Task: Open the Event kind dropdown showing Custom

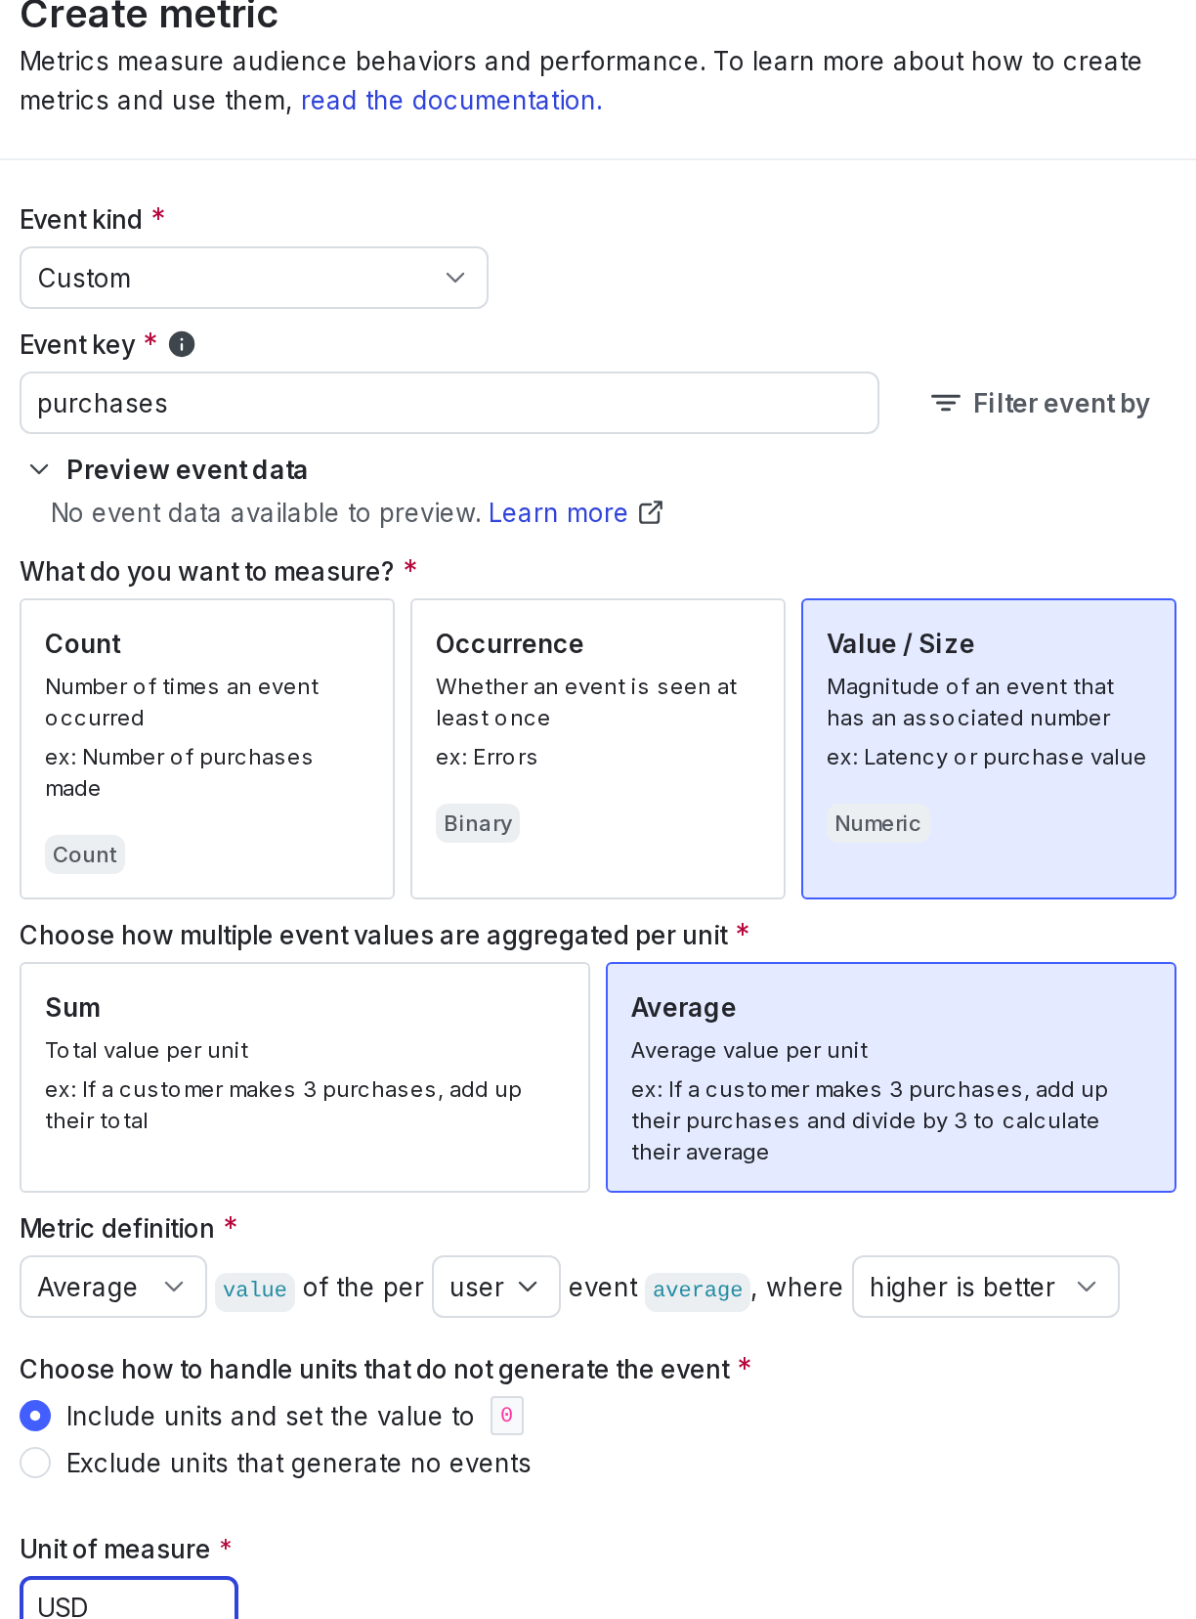Action: [253, 278]
